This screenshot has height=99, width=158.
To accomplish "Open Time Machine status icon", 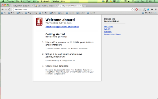I will (118, 1).
